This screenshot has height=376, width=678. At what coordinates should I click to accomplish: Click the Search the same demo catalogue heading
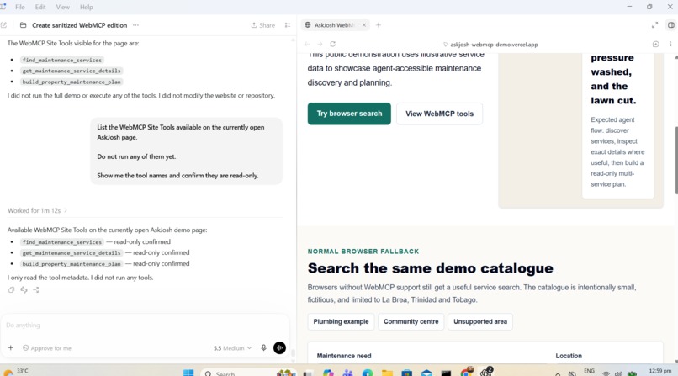click(x=430, y=268)
